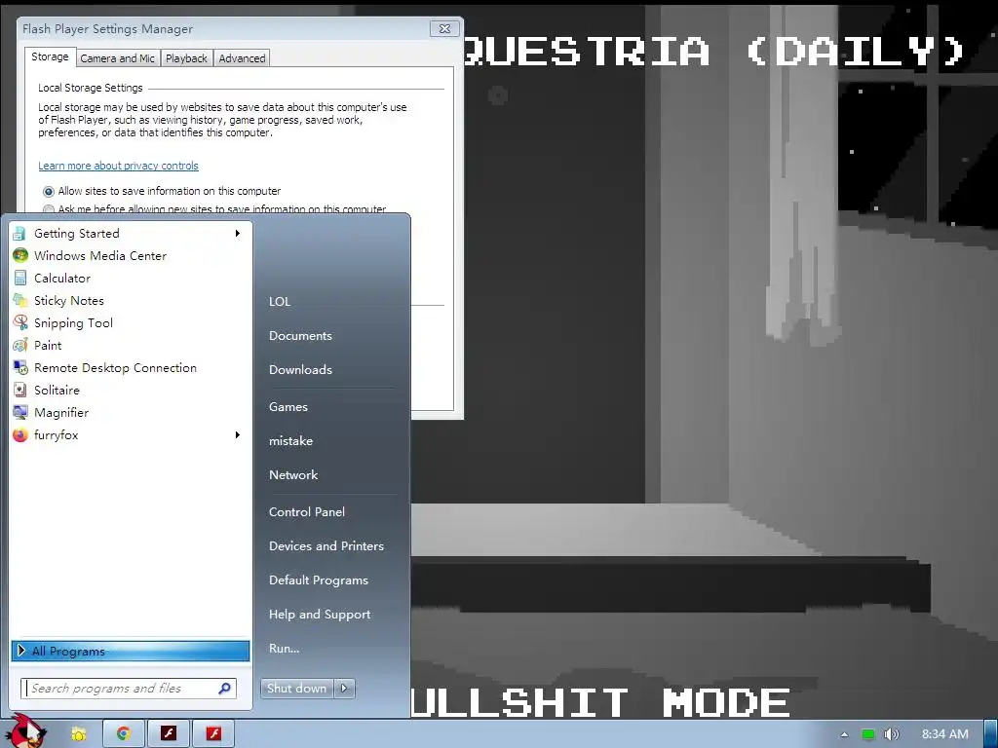This screenshot has height=748, width=998.
Task: Click the green network tray icon
Action: click(x=867, y=734)
